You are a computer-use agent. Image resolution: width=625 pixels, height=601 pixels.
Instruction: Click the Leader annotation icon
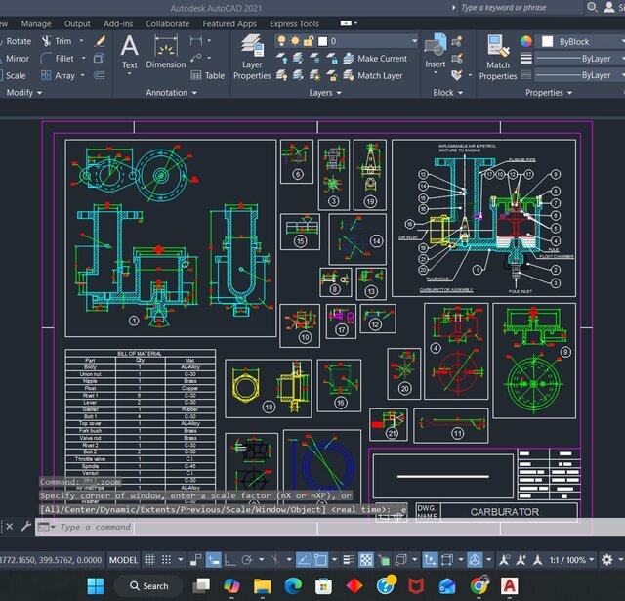196,59
